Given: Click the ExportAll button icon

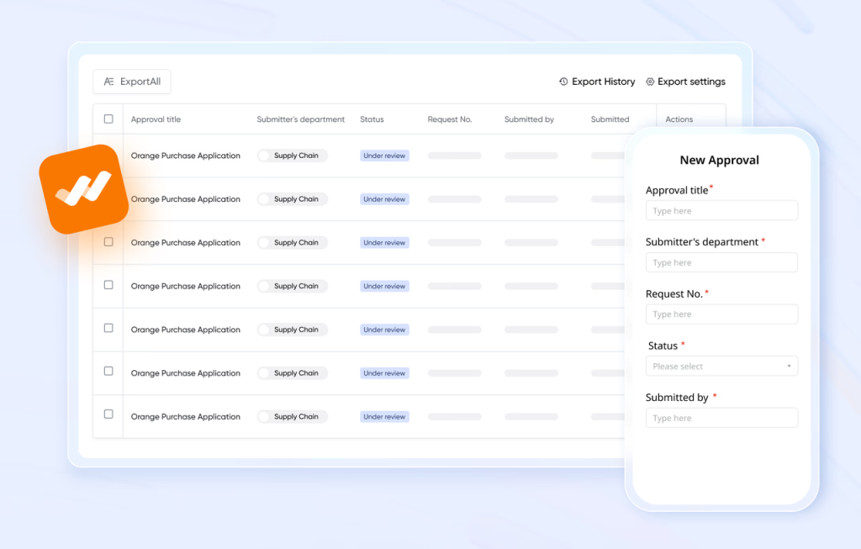Looking at the screenshot, I should pos(108,82).
